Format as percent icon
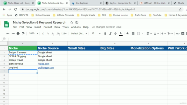187x105 pixels. pyautogui.click(x=48, y=34)
